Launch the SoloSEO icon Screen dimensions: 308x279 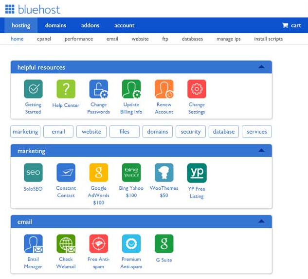pos(33,173)
